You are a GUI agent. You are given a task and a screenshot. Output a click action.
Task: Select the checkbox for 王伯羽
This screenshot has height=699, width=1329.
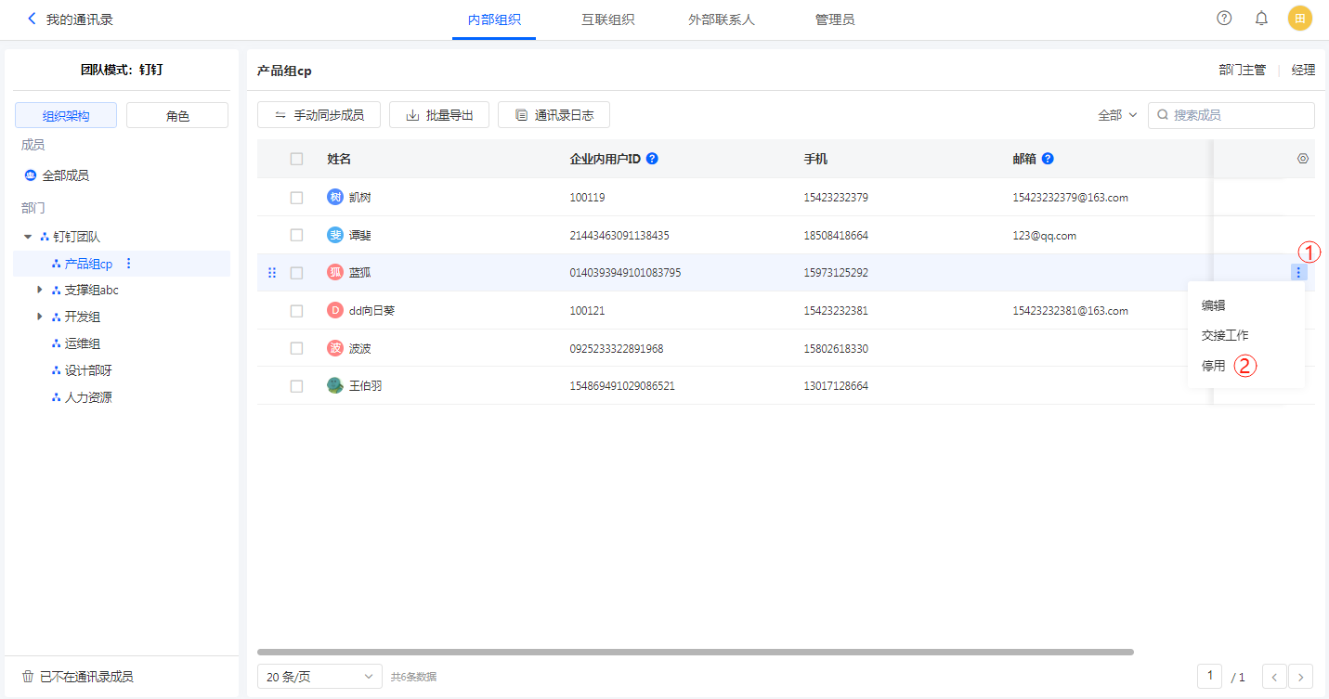pos(296,386)
